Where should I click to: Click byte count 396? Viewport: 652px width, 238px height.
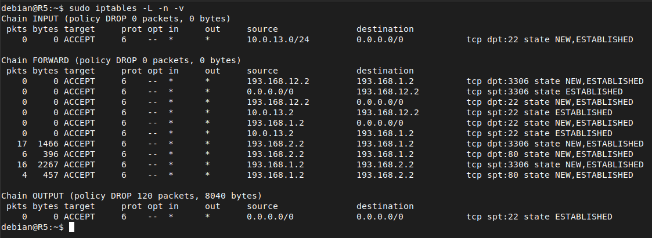[x=51, y=154]
